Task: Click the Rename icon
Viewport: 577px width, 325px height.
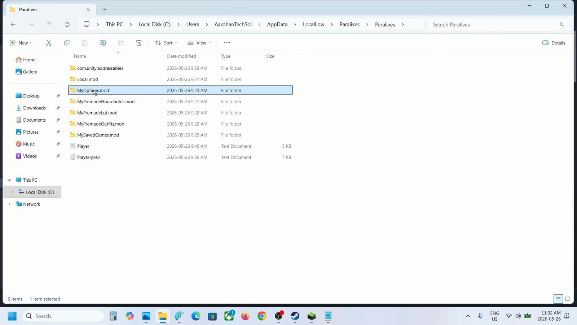Action: [103, 43]
